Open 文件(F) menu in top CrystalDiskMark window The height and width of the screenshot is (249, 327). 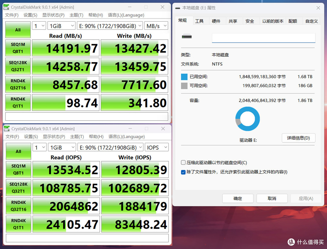[12, 15]
